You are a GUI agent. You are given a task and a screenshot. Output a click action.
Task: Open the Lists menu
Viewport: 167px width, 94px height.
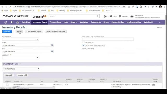(65, 22)
